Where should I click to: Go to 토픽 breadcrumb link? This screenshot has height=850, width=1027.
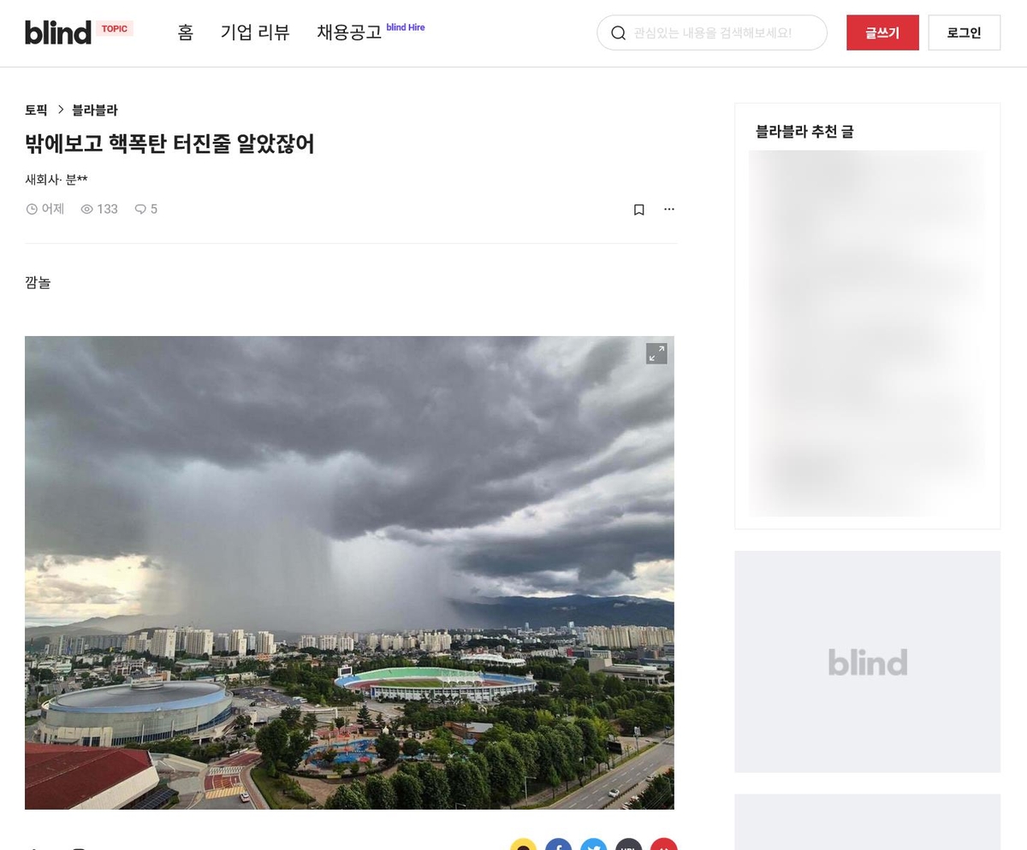36,110
